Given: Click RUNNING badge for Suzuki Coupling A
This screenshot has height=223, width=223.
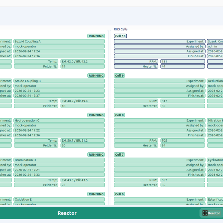Looking at the screenshot, I should click(x=96, y=36).
